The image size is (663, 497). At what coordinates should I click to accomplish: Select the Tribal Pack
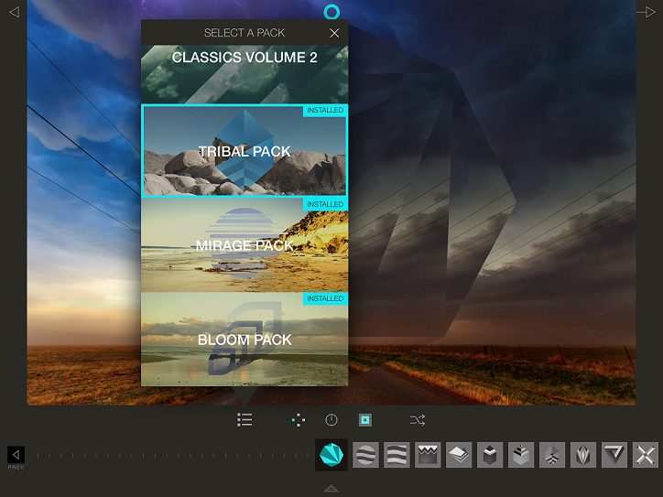coord(245,151)
